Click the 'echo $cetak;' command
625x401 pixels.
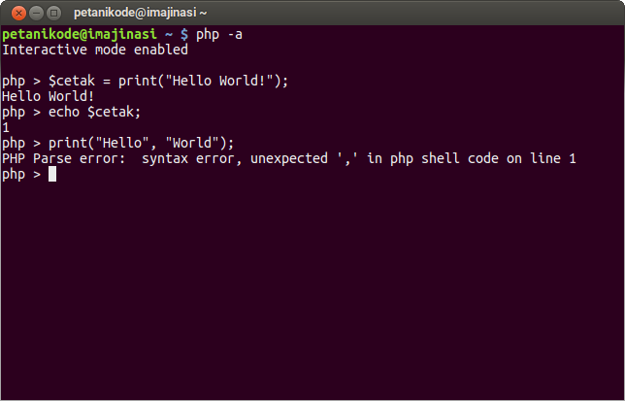(x=94, y=112)
